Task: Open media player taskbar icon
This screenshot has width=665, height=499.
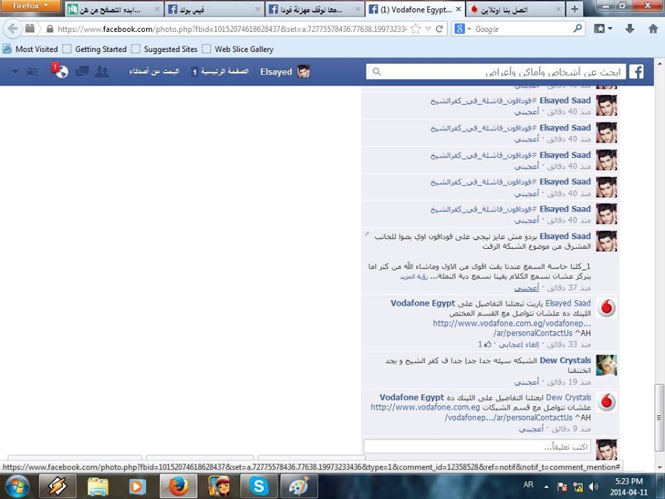Action: pos(137,487)
